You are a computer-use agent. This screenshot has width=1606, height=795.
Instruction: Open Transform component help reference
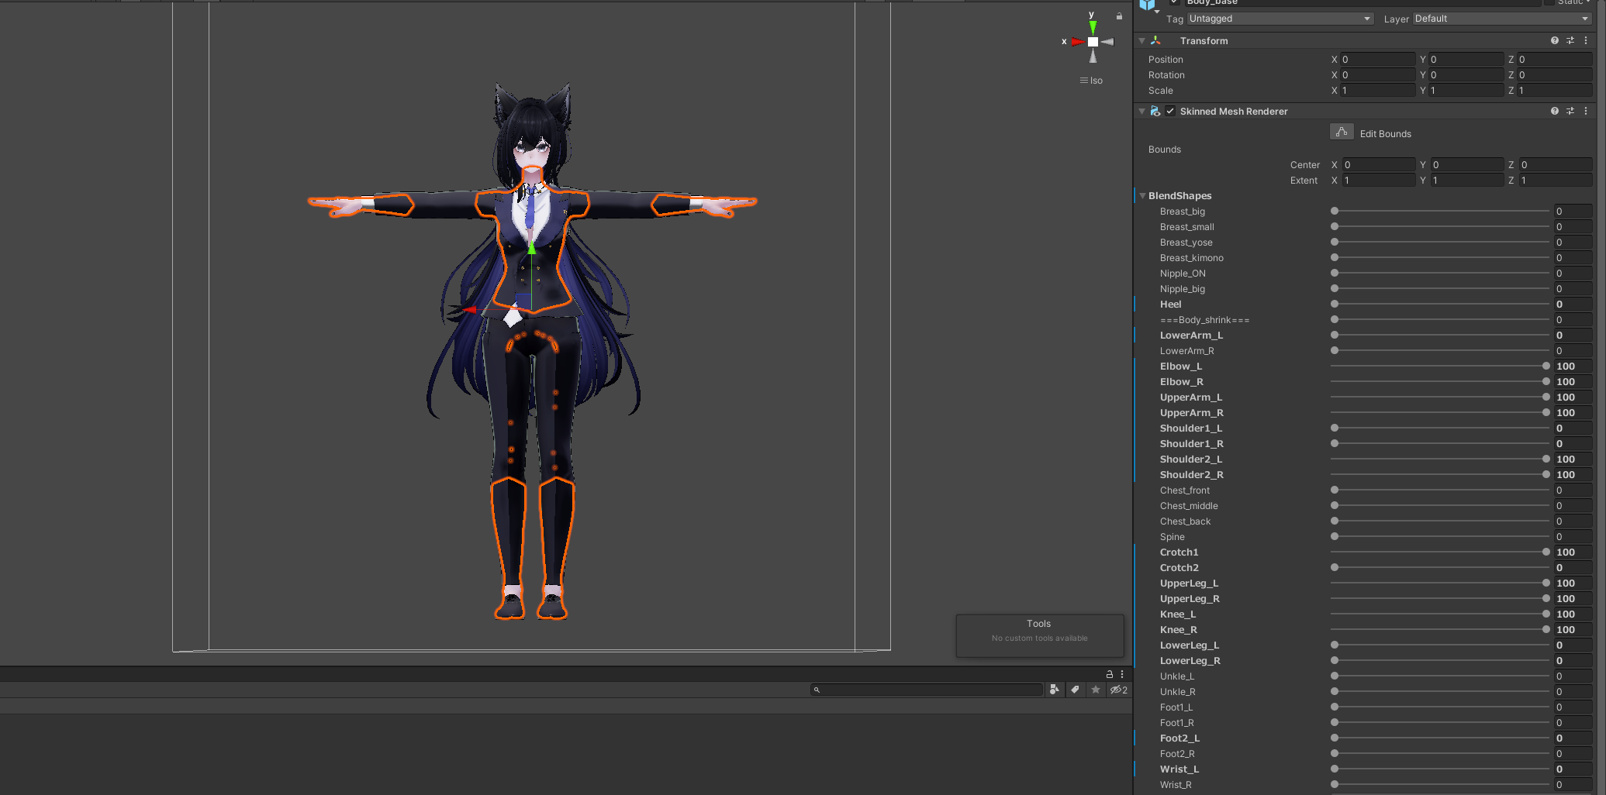coord(1554,40)
